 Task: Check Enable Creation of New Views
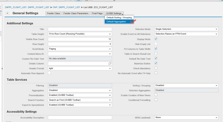click(156, 95)
